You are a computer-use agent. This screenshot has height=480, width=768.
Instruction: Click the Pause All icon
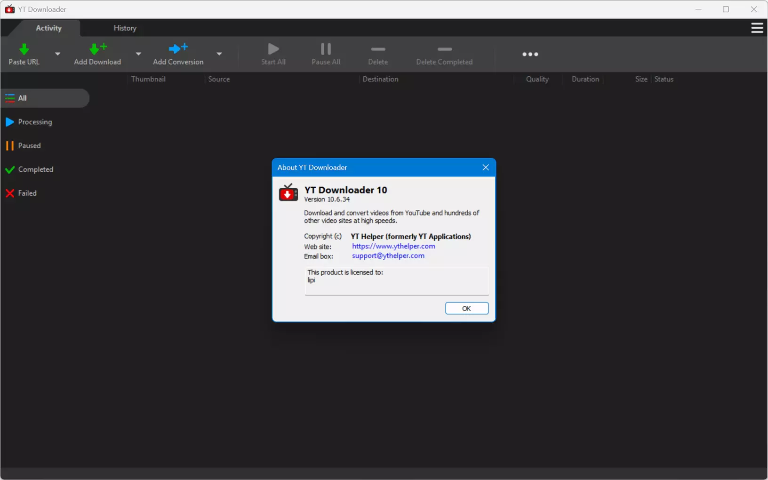326,48
